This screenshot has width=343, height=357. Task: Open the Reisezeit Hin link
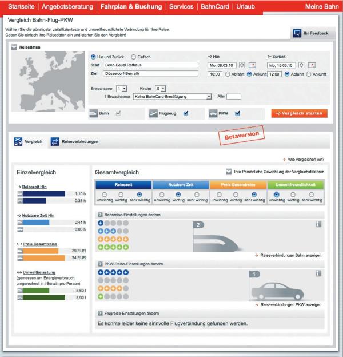[x=34, y=187]
